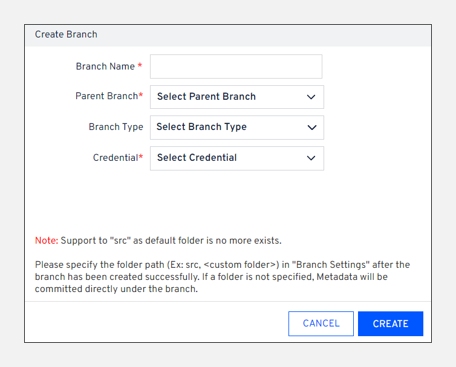Viewport: 456px width, 367px height.
Task: Click the chevron arrow in Branch Type
Action: click(x=312, y=128)
